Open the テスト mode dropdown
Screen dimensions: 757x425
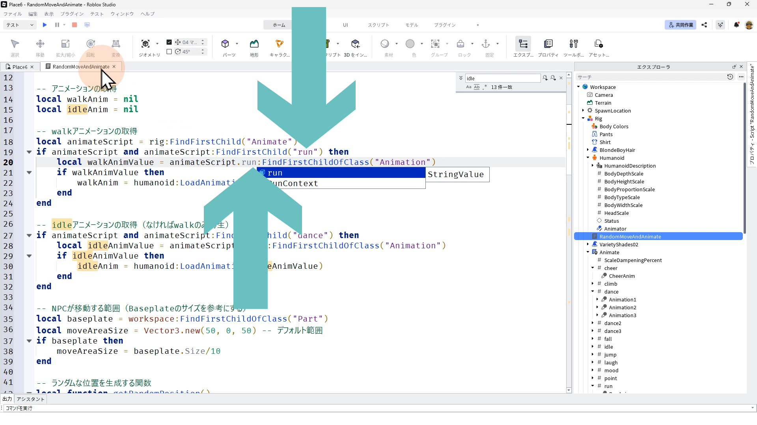pyautogui.click(x=20, y=25)
